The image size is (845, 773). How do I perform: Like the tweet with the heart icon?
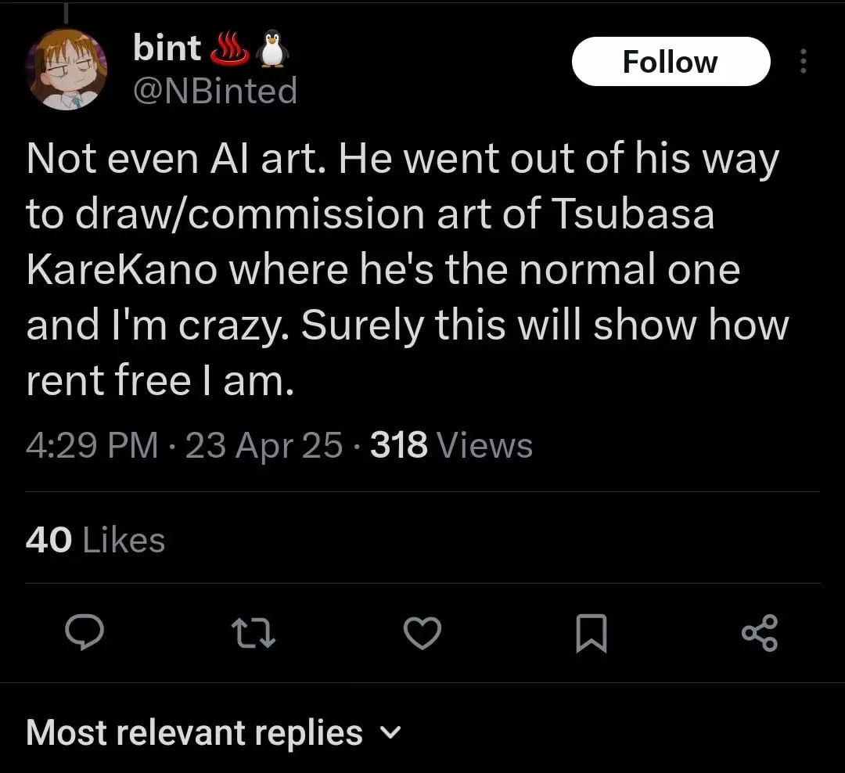(422, 633)
